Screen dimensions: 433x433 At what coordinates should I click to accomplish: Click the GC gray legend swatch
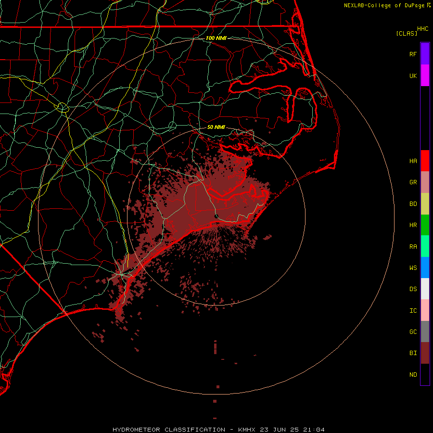(x=425, y=331)
